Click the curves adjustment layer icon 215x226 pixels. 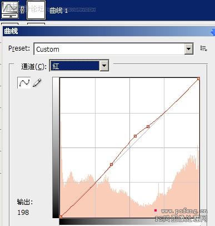pos(10,9)
